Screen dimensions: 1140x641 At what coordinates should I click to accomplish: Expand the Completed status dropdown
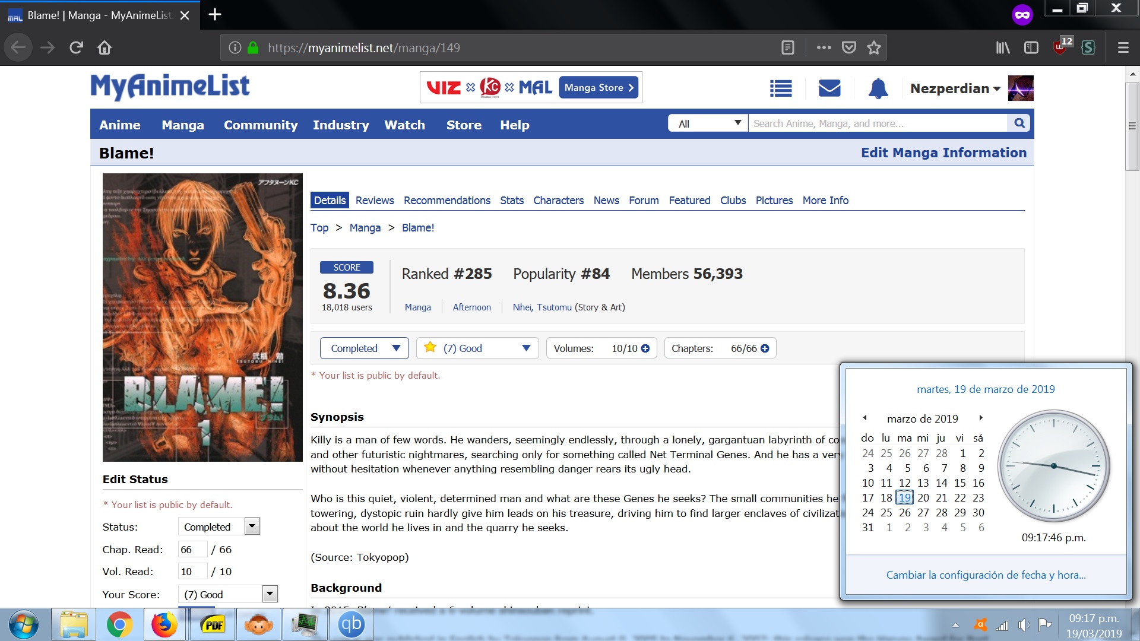364,348
